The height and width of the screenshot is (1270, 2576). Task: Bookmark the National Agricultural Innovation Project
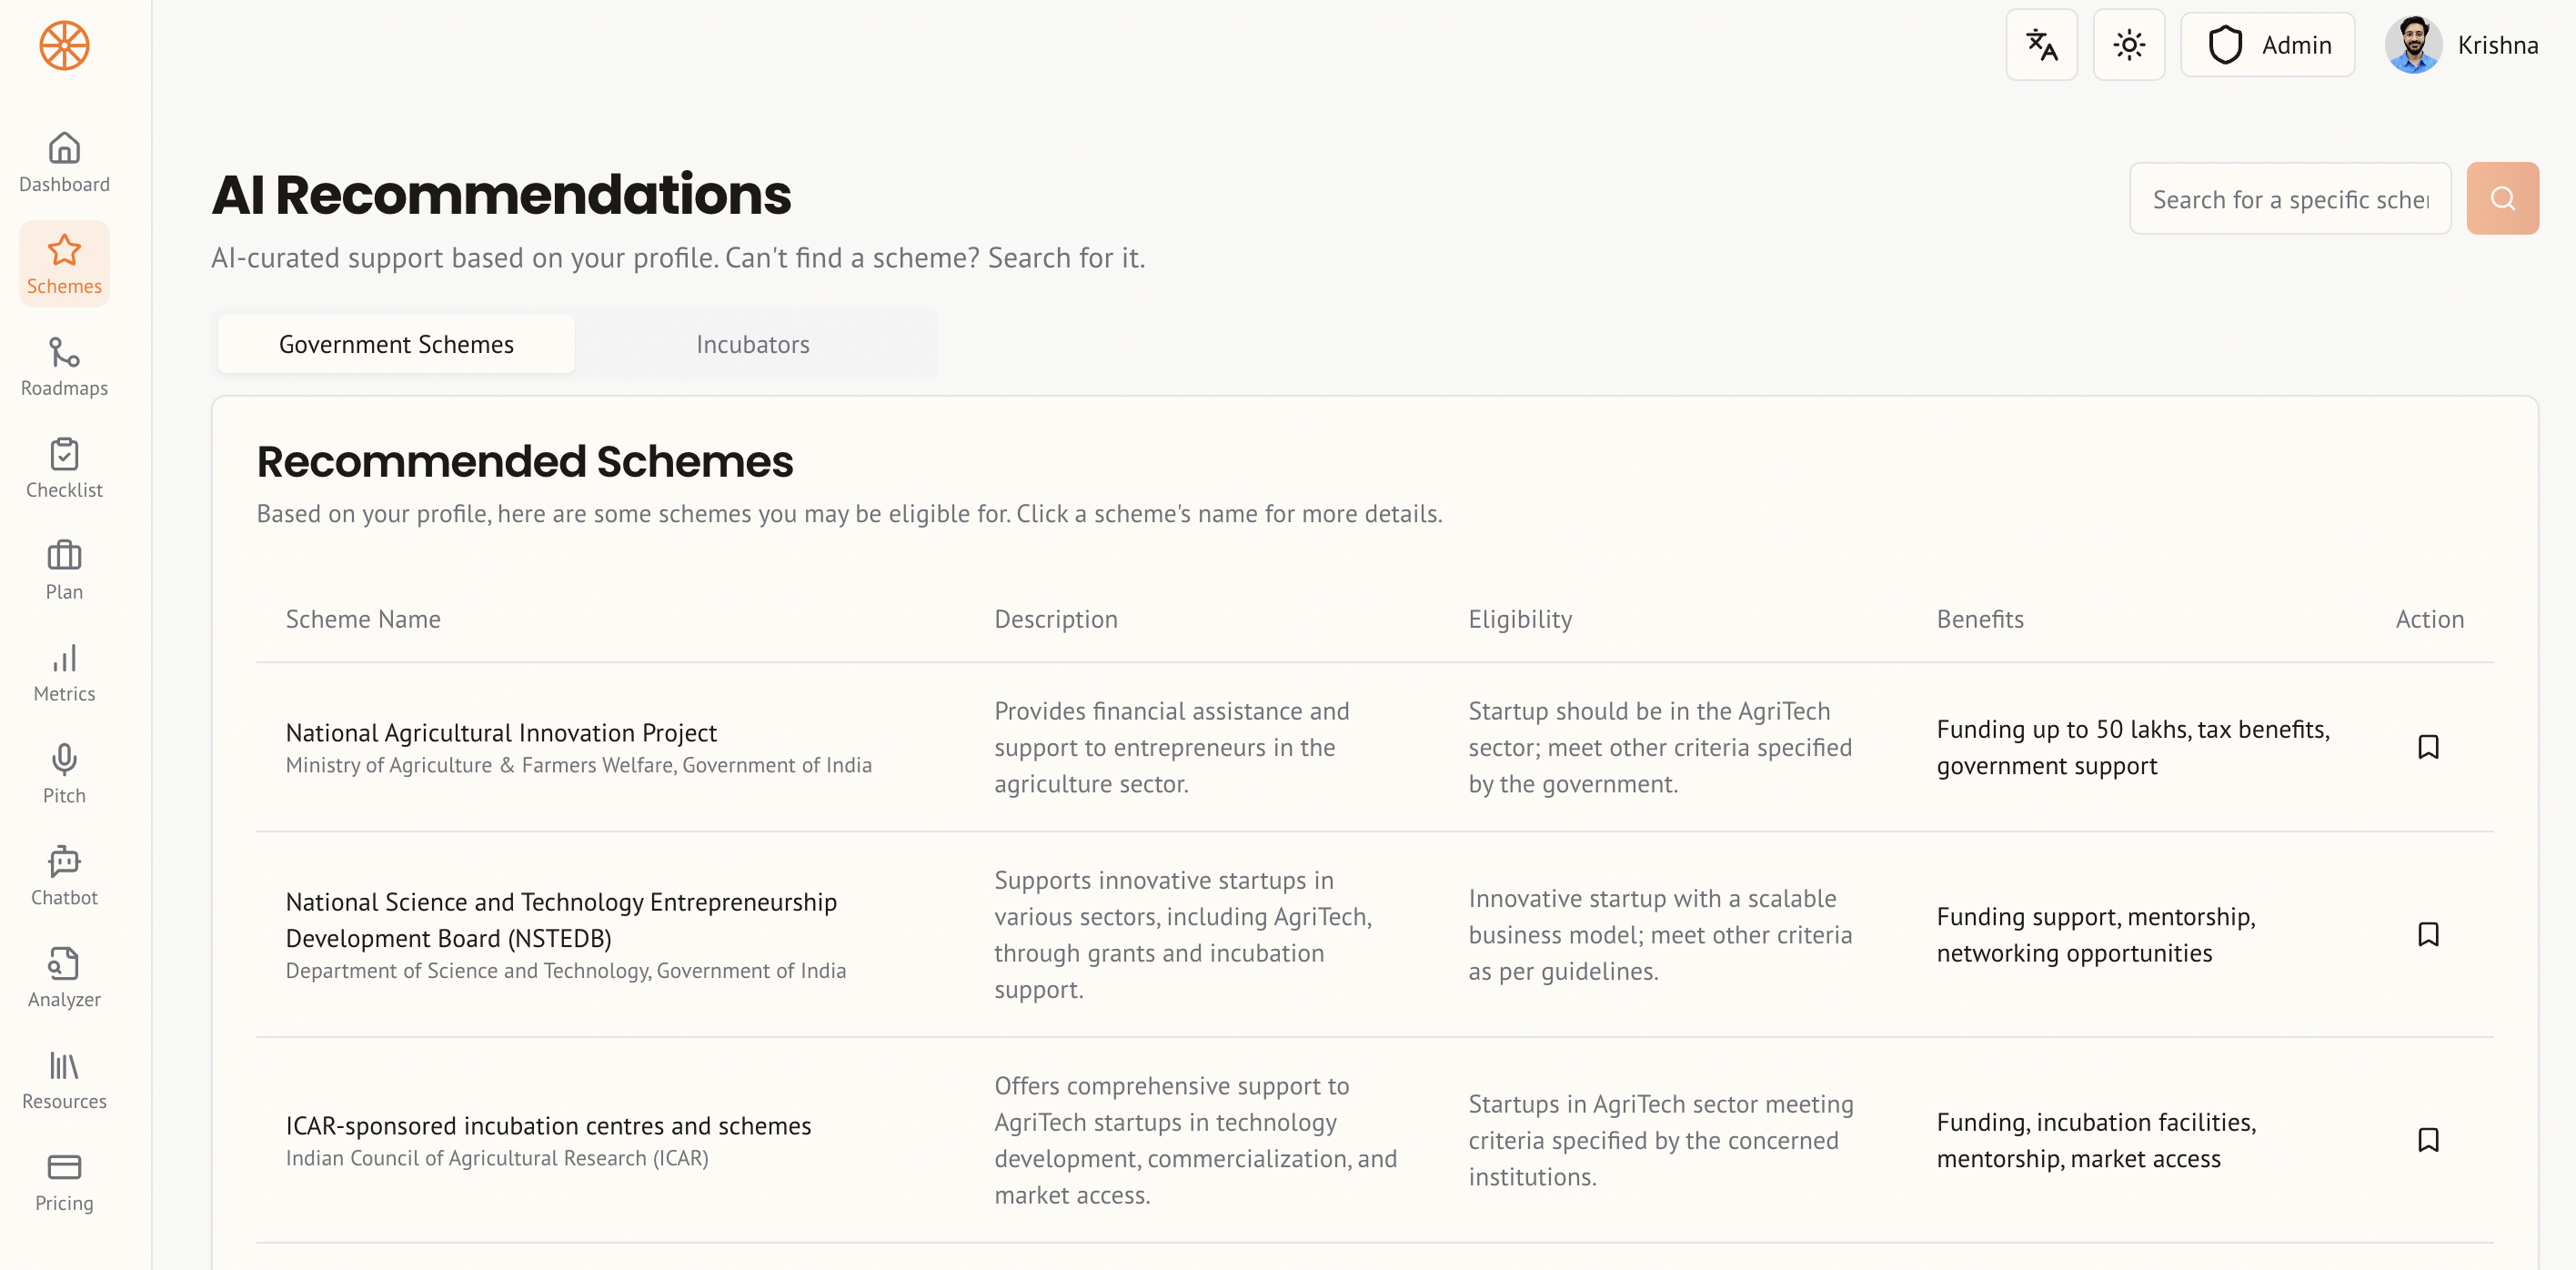point(2428,747)
